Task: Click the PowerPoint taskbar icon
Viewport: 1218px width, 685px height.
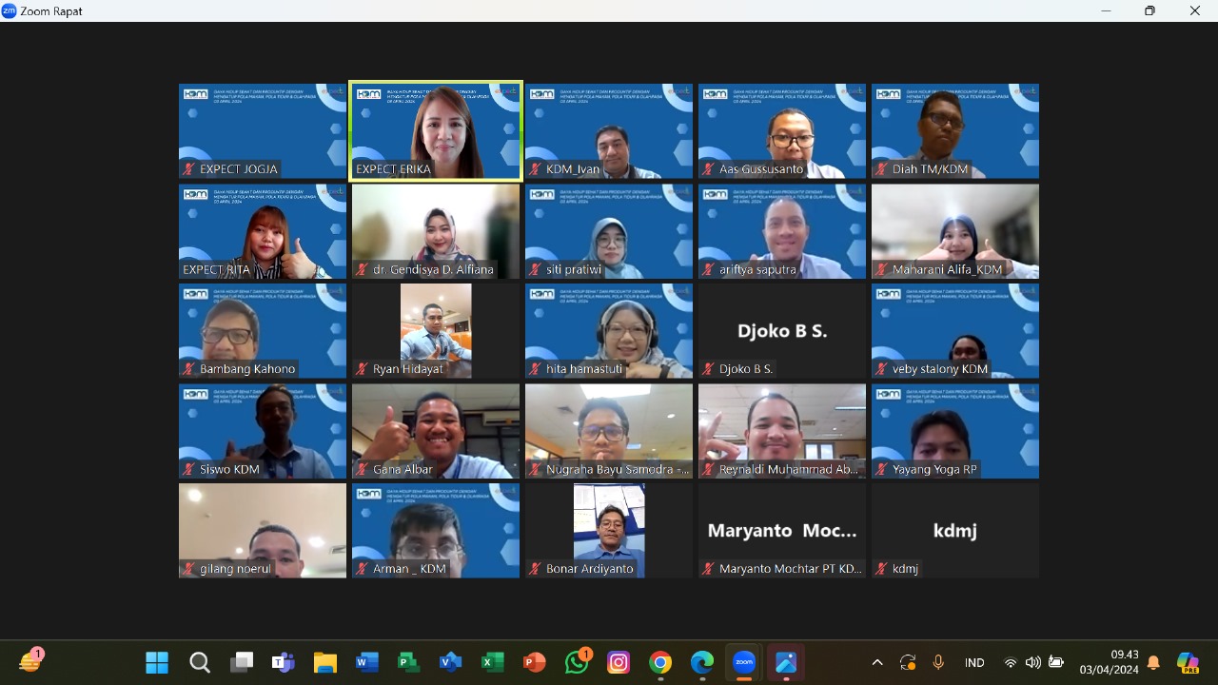Action: click(x=535, y=662)
